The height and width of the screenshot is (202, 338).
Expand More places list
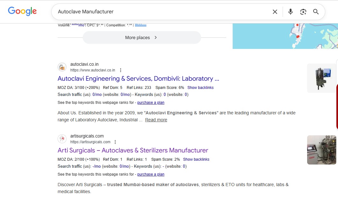click(x=142, y=37)
